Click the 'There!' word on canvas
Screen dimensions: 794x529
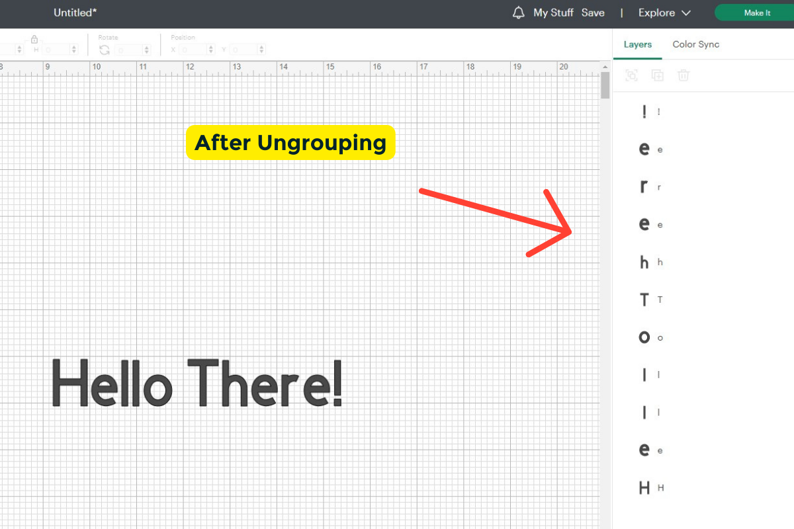tap(265, 382)
